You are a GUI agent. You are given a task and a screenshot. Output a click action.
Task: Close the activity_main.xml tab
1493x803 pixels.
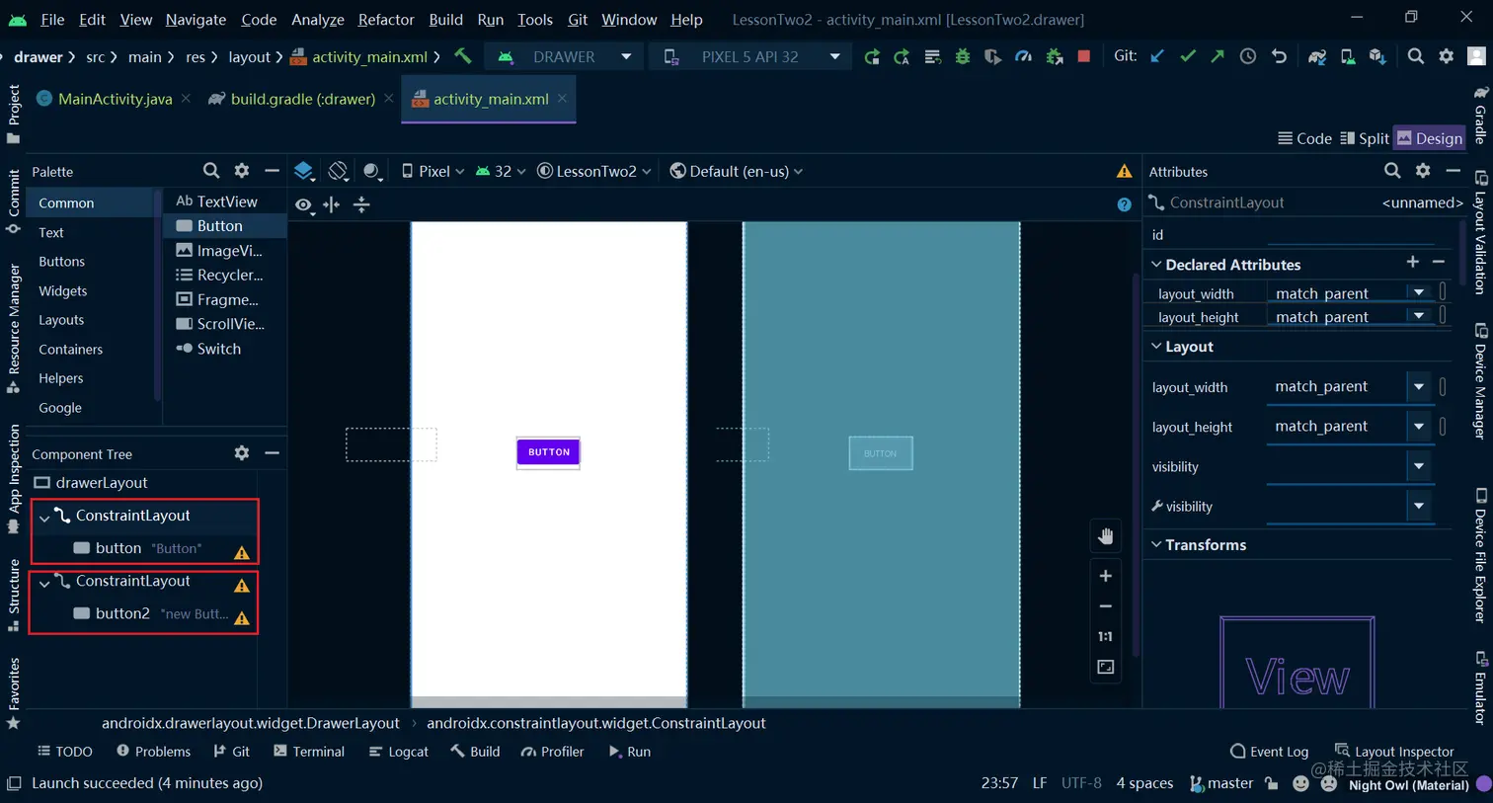pyautogui.click(x=562, y=98)
